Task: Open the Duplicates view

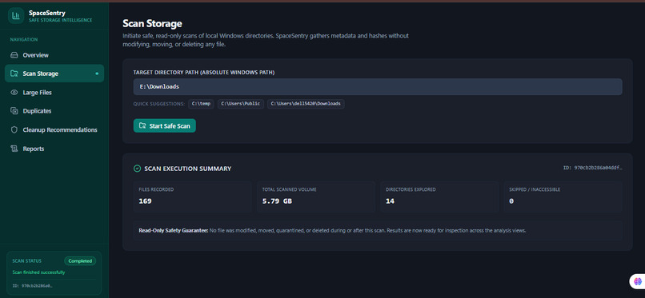Action: [x=54, y=111]
